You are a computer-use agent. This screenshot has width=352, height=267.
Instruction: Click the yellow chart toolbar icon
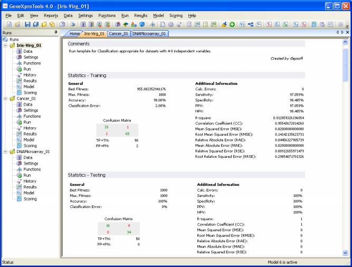pos(214,24)
